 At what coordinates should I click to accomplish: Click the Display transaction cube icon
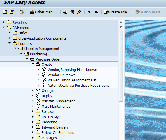pyautogui.click(x=38, y=96)
